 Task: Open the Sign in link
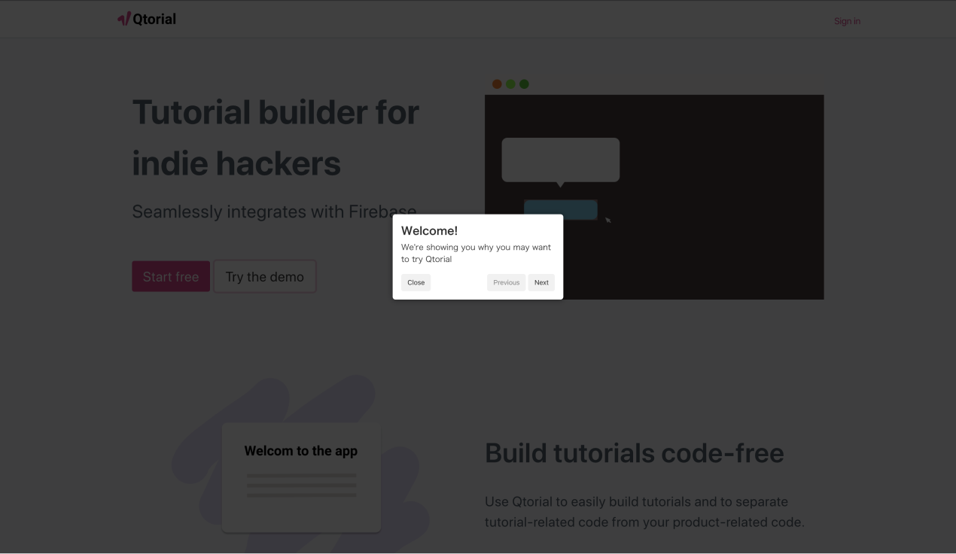click(847, 21)
